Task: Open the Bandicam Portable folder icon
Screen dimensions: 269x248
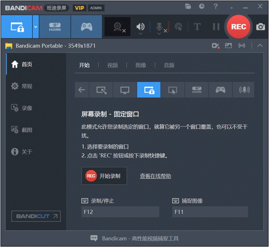Action: [9, 46]
